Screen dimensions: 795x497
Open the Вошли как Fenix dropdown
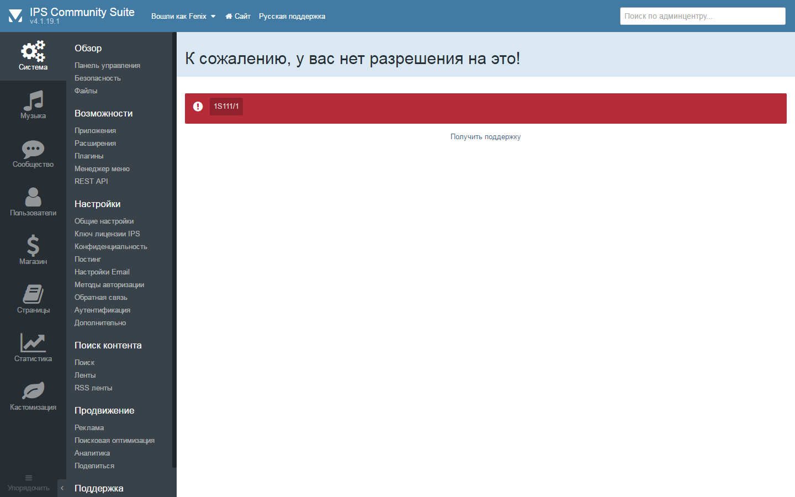[x=183, y=16]
